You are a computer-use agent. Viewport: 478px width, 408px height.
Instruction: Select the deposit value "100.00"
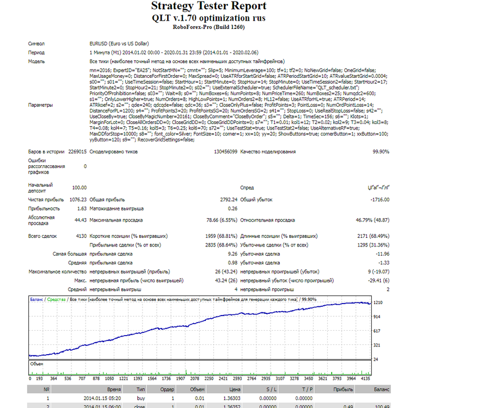click(79, 188)
